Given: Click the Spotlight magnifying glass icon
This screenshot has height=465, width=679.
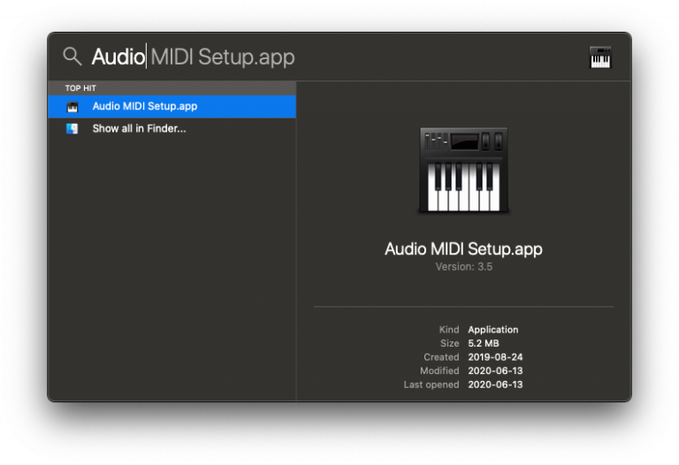Looking at the screenshot, I should click(x=72, y=57).
